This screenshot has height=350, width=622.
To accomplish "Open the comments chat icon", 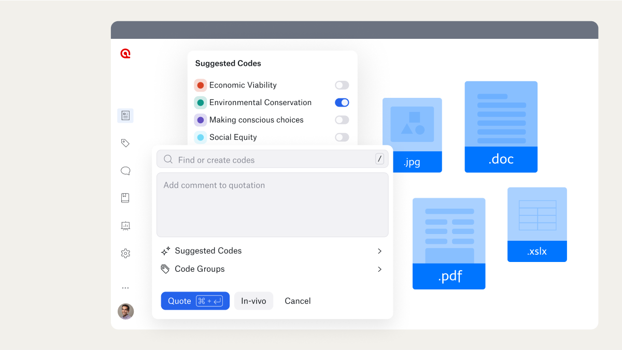I will (x=125, y=170).
